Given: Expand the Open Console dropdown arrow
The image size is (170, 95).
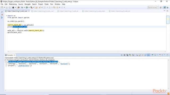Looking at the screenshot, I should click(x=162, y=55).
